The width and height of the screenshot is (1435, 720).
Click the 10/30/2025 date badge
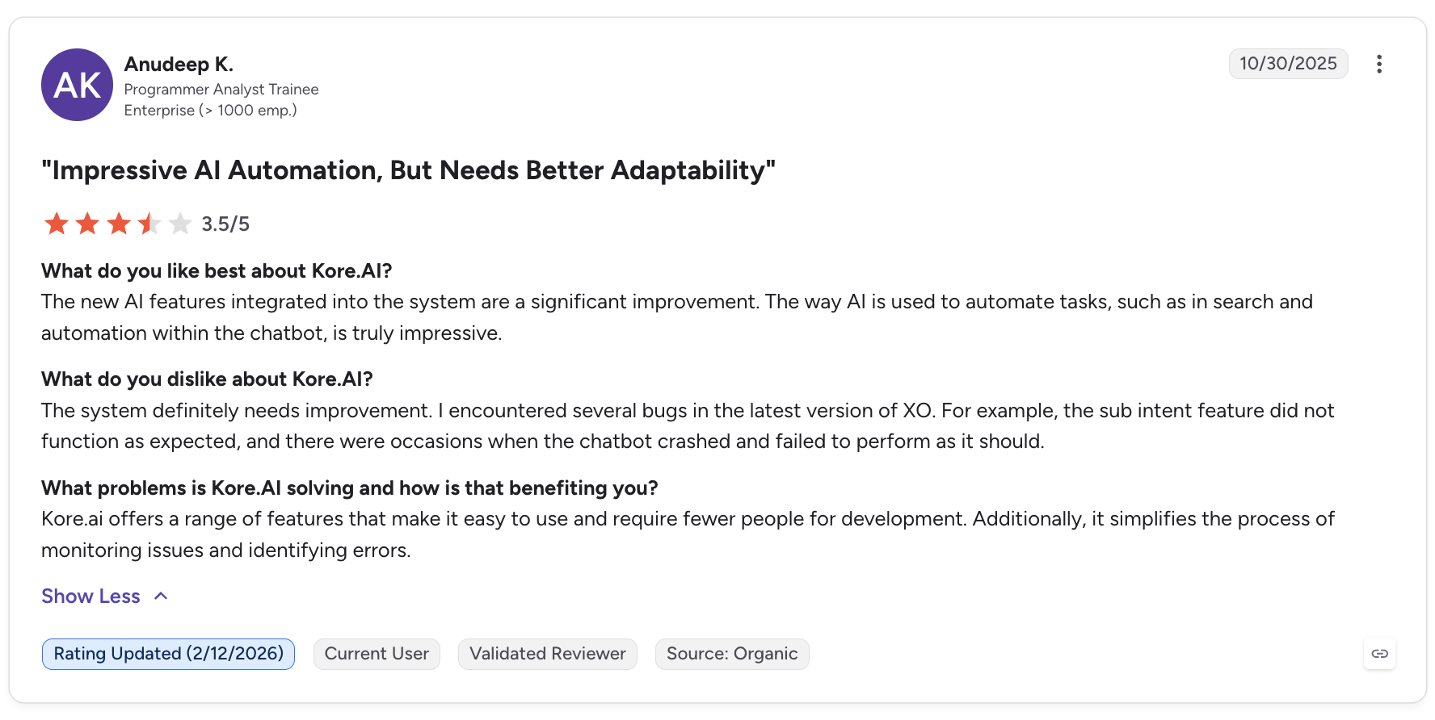[1289, 64]
